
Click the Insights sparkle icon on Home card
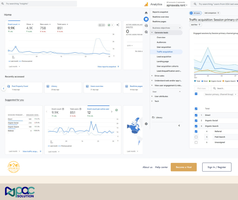pos(118,25)
